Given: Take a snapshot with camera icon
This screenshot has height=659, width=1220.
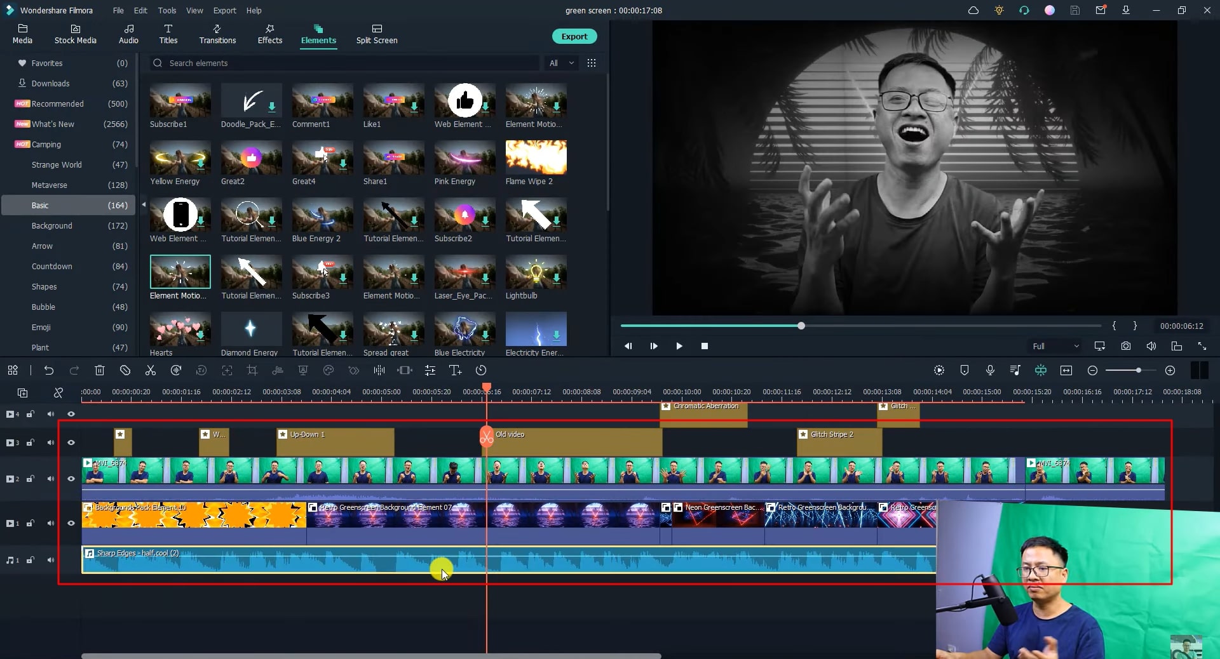Looking at the screenshot, I should click(1126, 346).
